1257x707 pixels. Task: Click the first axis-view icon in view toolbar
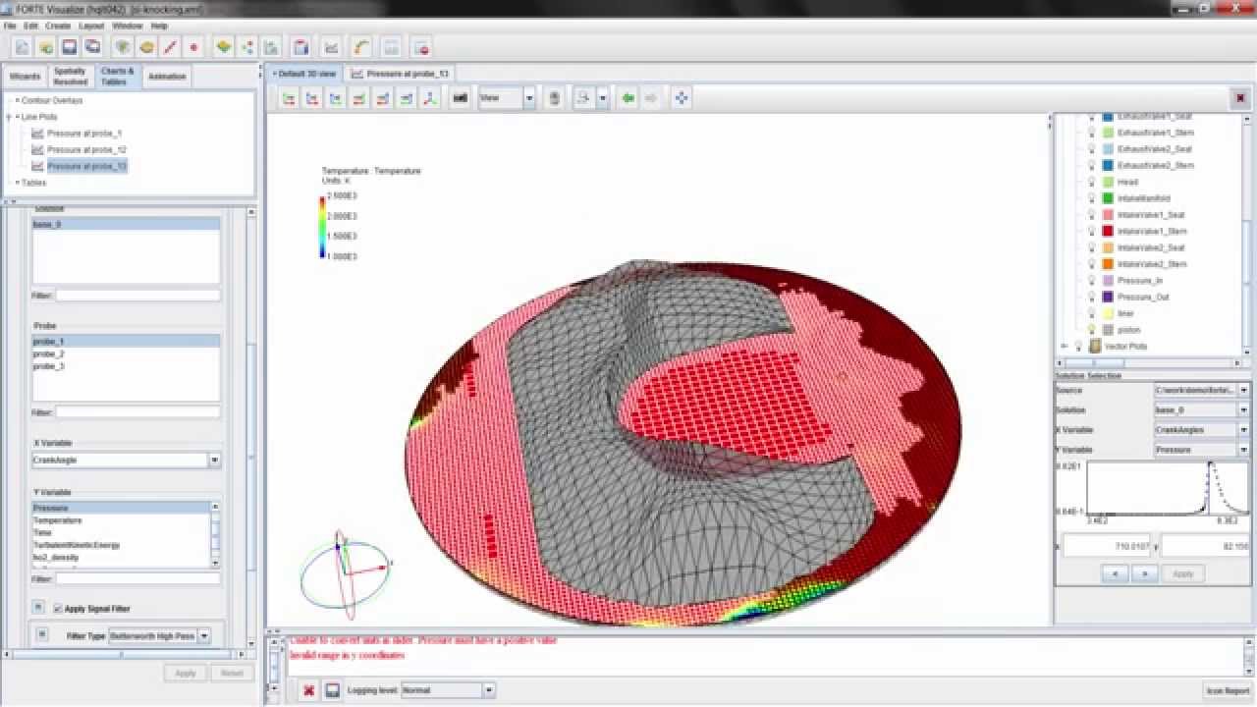click(x=289, y=98)
